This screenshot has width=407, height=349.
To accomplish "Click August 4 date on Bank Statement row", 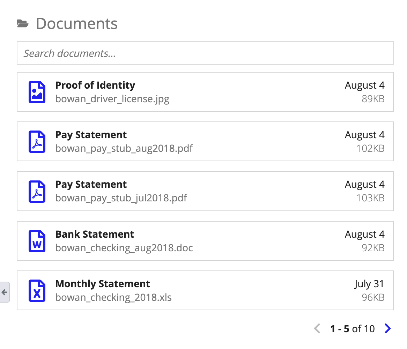I will 365,234.
